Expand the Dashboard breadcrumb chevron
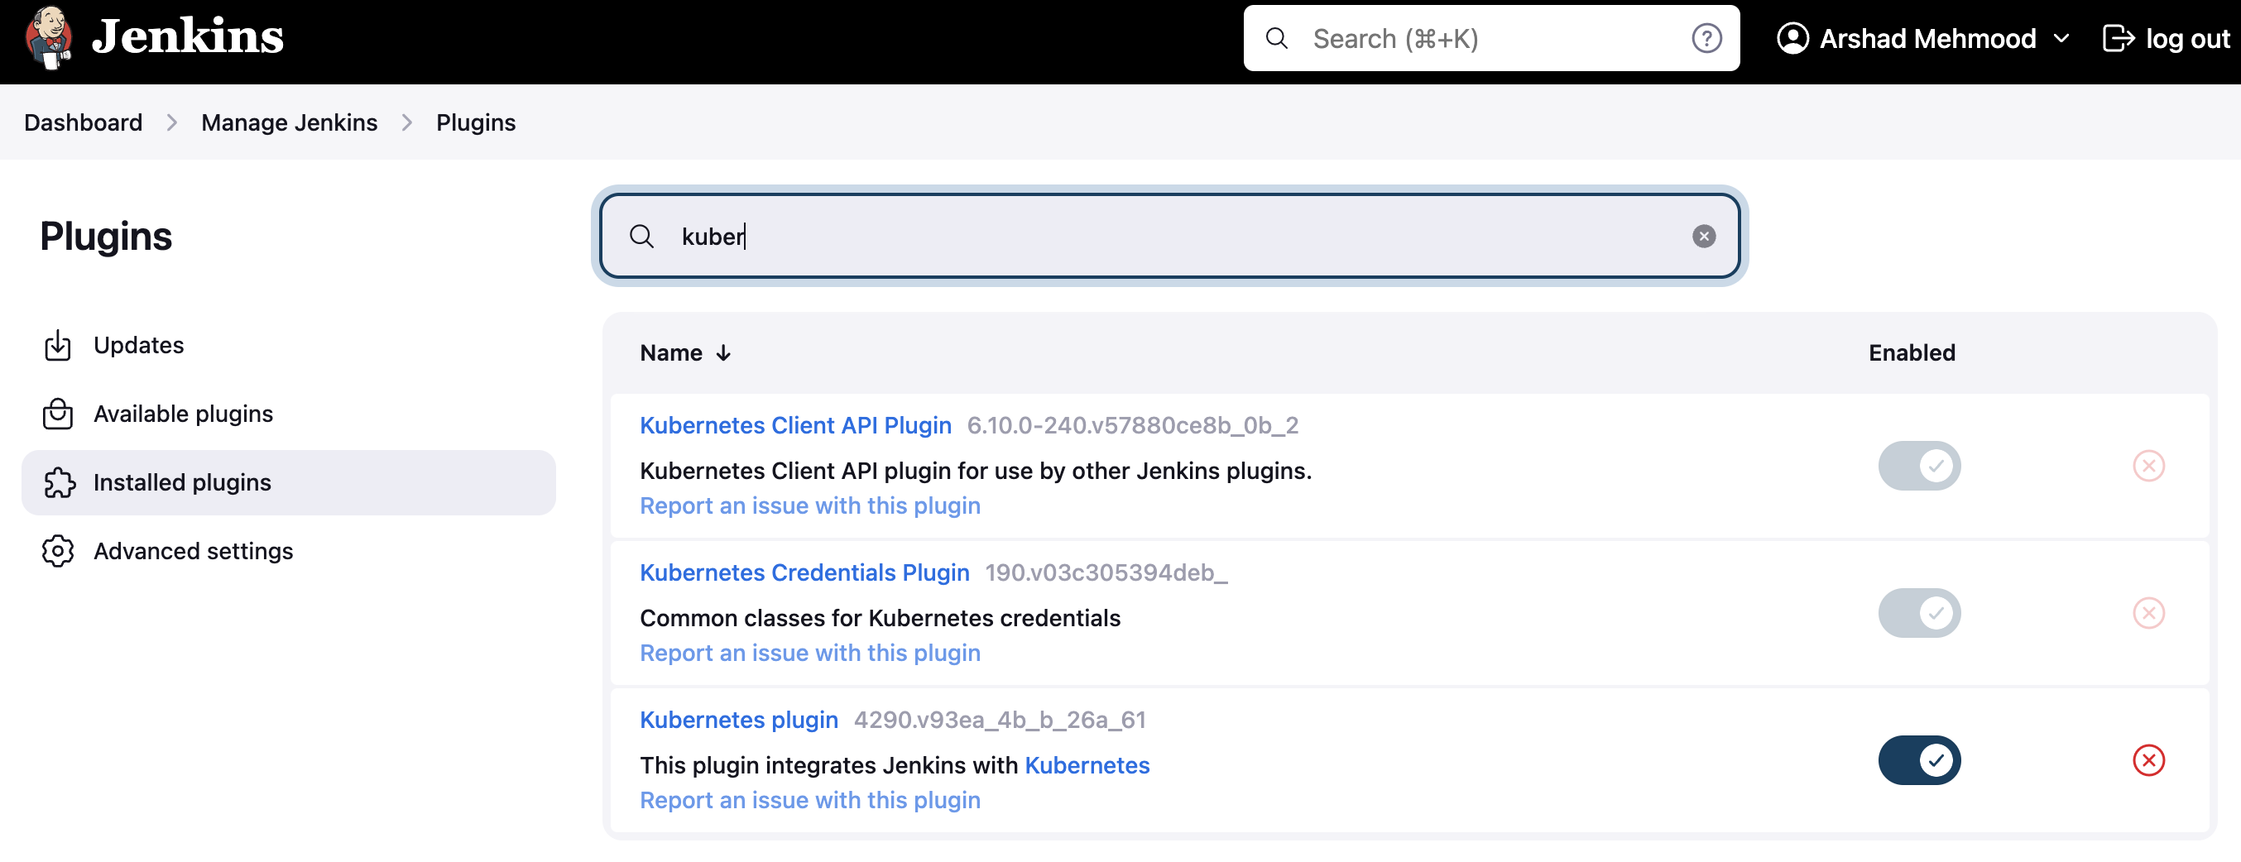This screenshot has width=2241, height=862. 172,122
